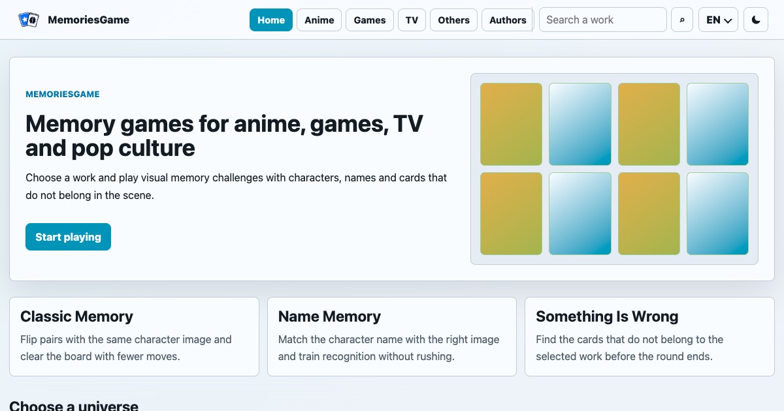The height and width of the screenshot is (411, 784).
Task: Click the Start playing button
Action: 68,237
